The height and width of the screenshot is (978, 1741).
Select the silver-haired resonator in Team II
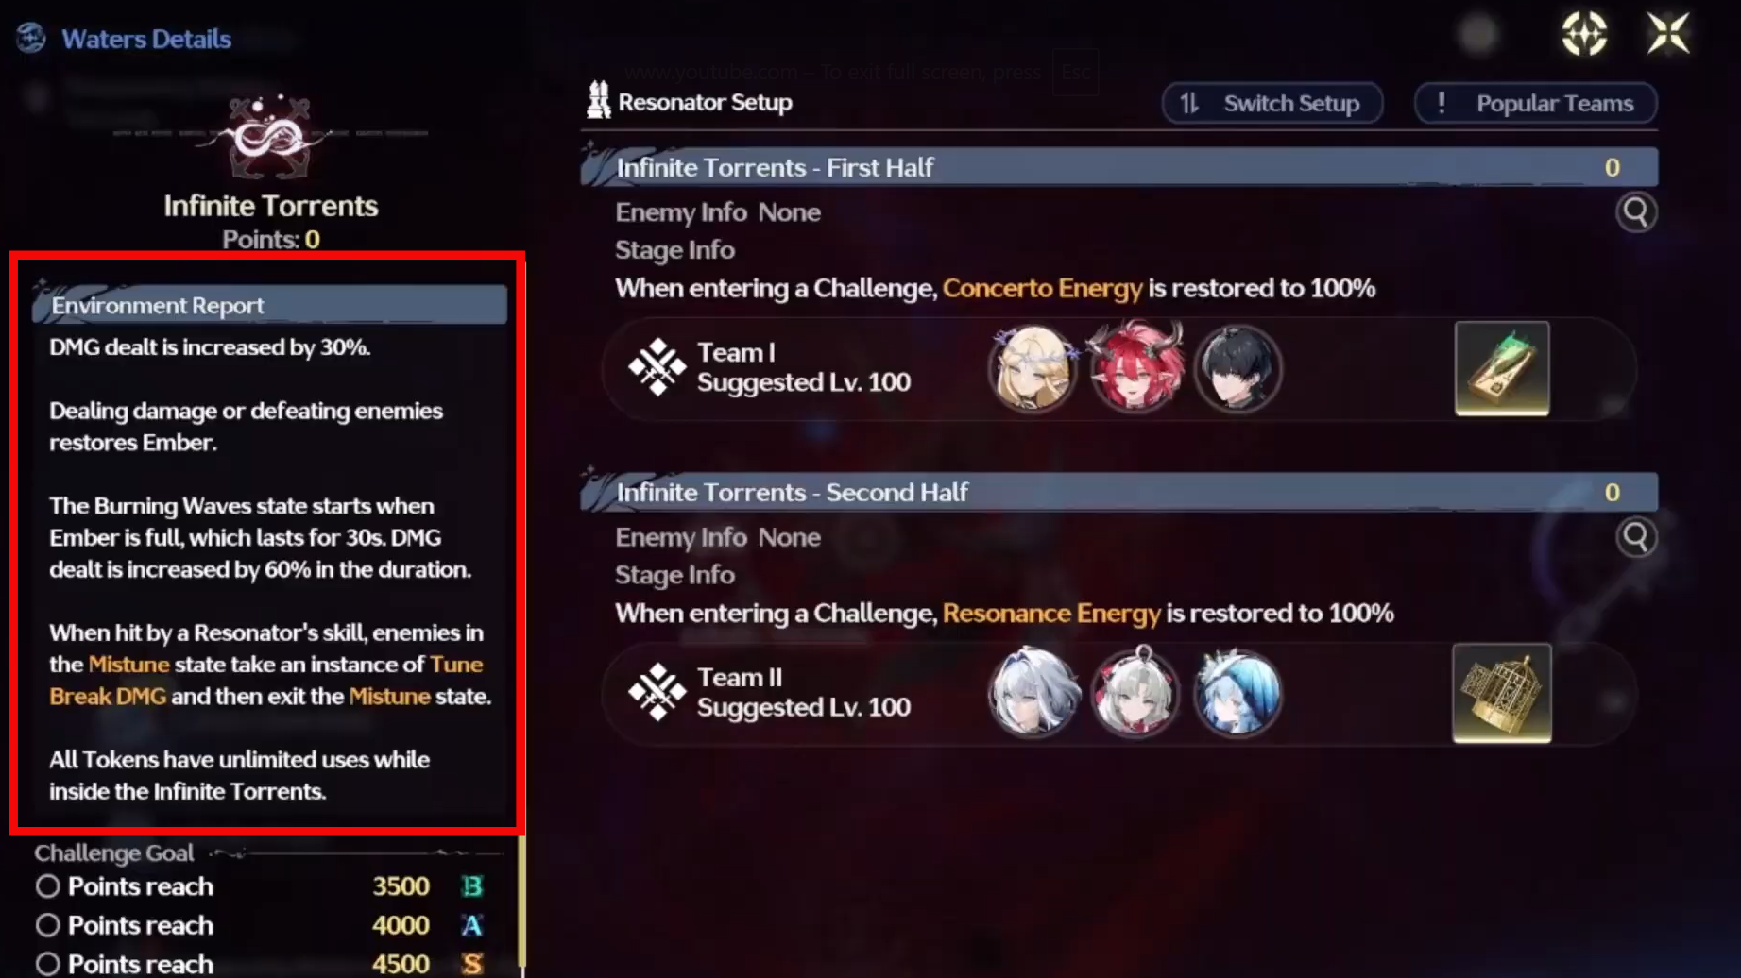click(x=1033, y=693)
